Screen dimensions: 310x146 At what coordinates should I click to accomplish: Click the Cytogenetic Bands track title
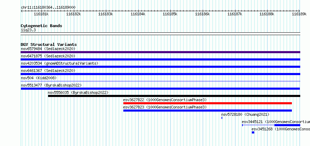[x=41, y=26]
